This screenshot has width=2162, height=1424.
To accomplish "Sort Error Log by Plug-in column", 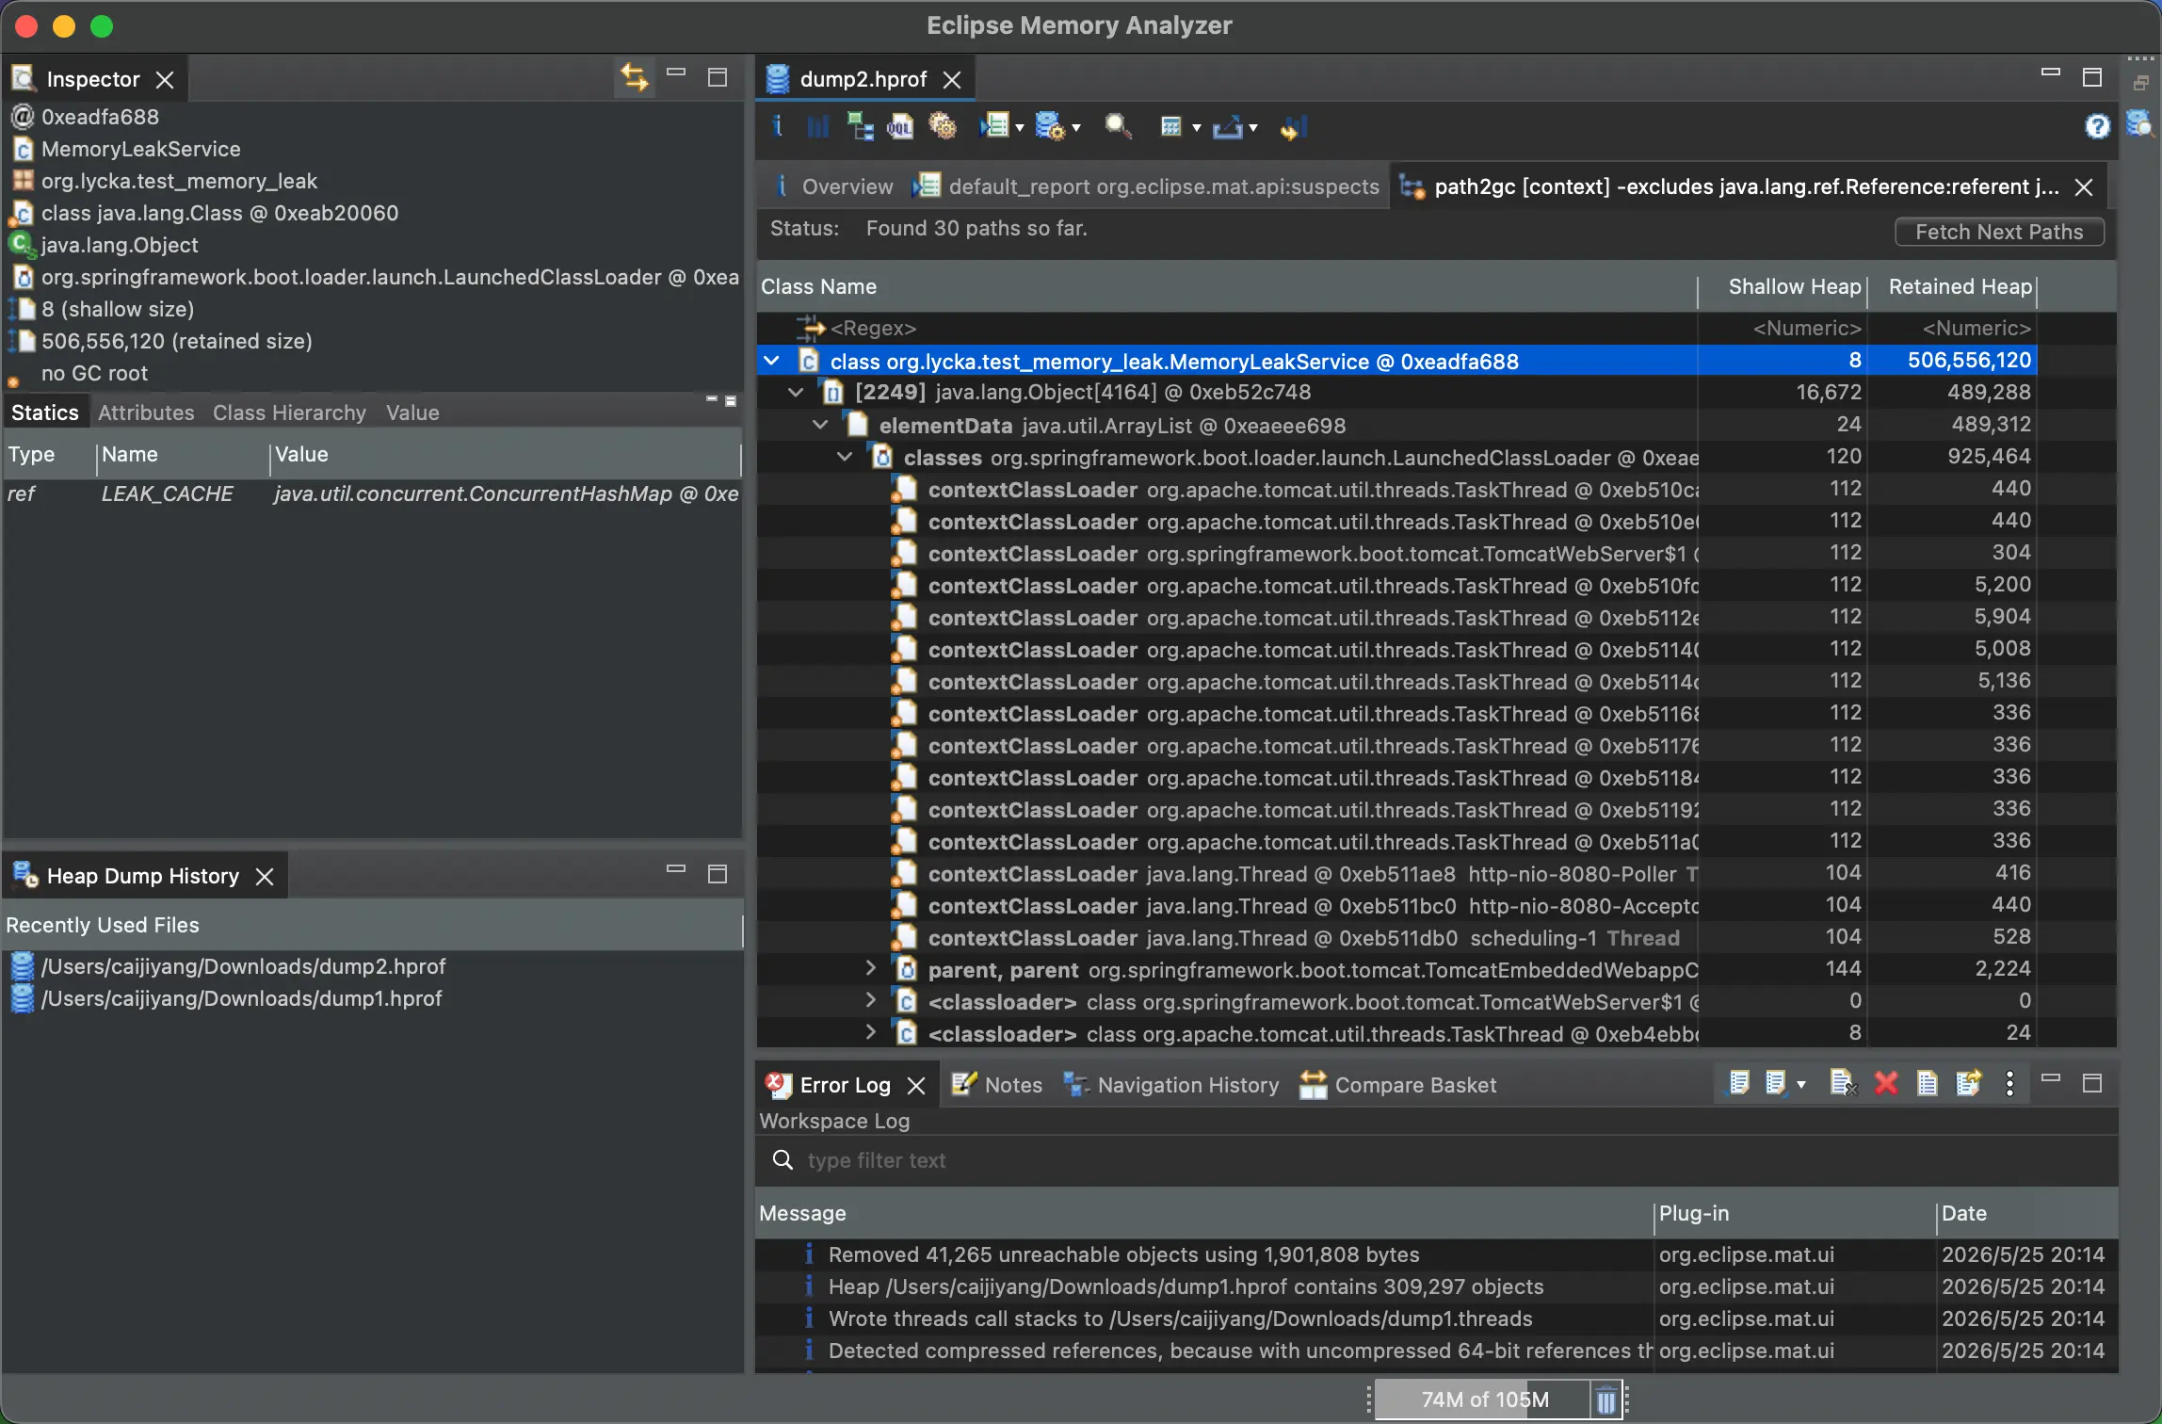I will pyautogui.click(x=1795, y=1214).
